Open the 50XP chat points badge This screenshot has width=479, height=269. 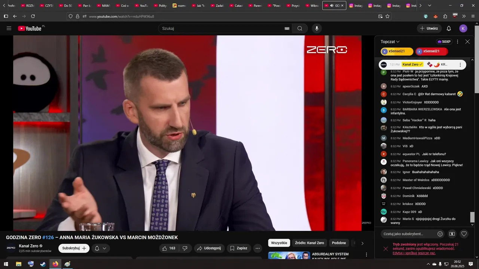444,41
